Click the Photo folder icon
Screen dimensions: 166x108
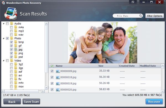[x=12, y=38]
